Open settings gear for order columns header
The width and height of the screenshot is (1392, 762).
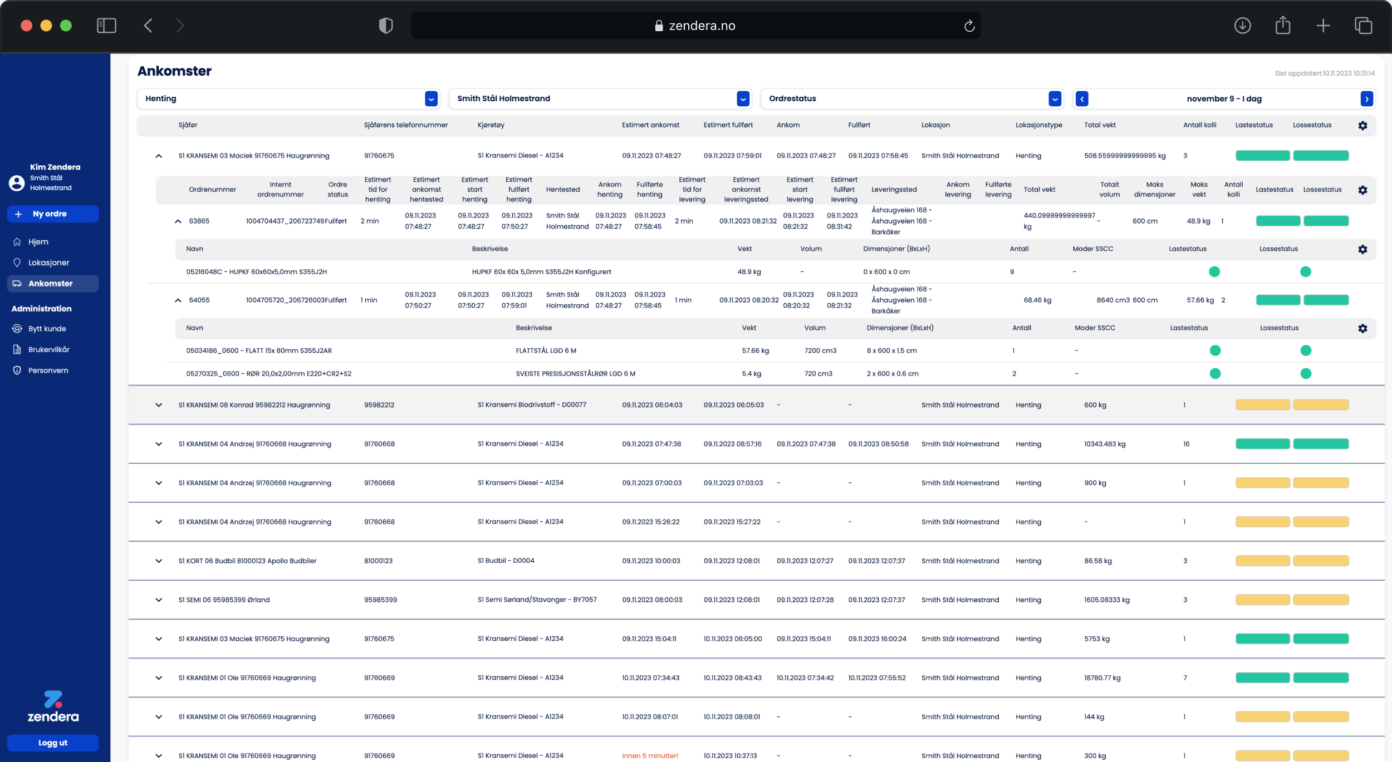1362,190
